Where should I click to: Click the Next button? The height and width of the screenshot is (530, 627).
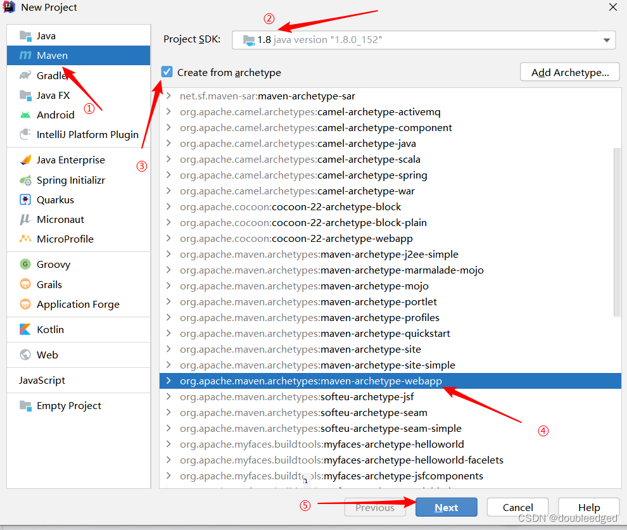point(446,507)
